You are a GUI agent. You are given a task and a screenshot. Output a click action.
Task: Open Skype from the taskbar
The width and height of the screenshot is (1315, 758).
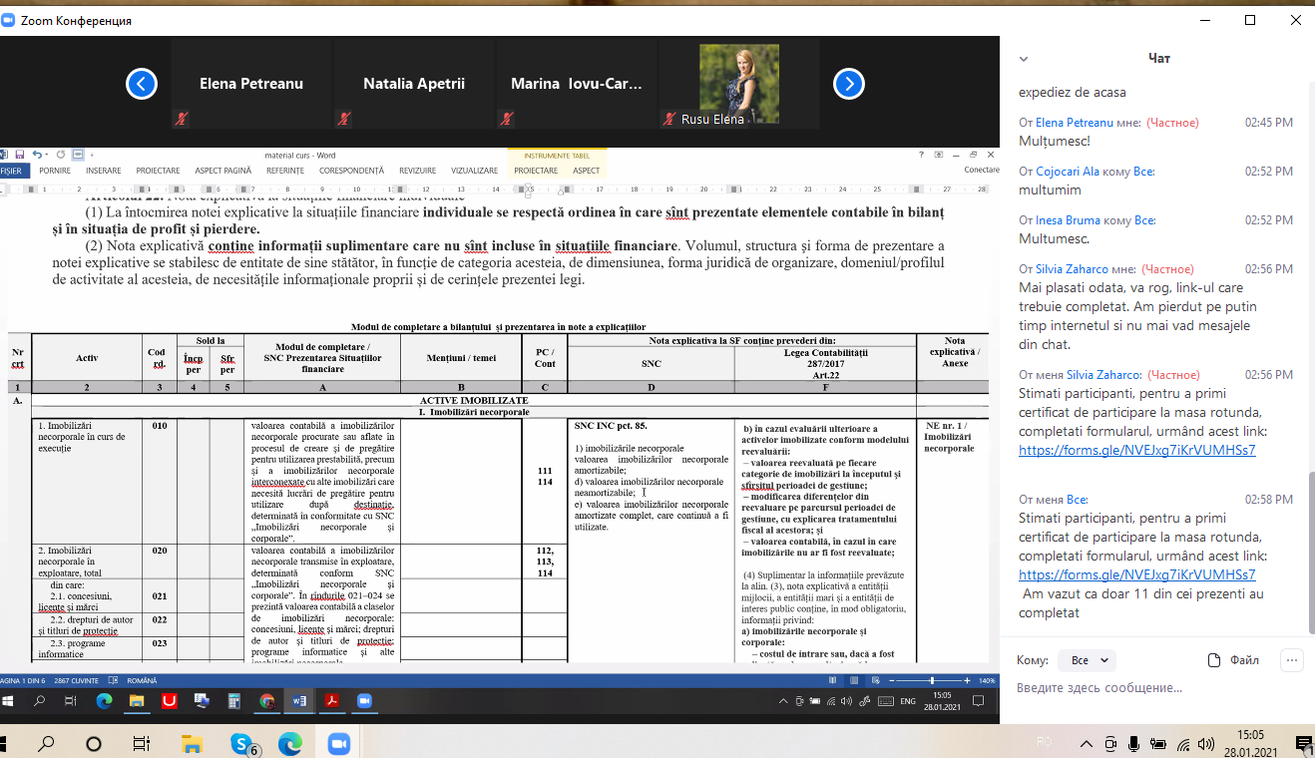240,744
